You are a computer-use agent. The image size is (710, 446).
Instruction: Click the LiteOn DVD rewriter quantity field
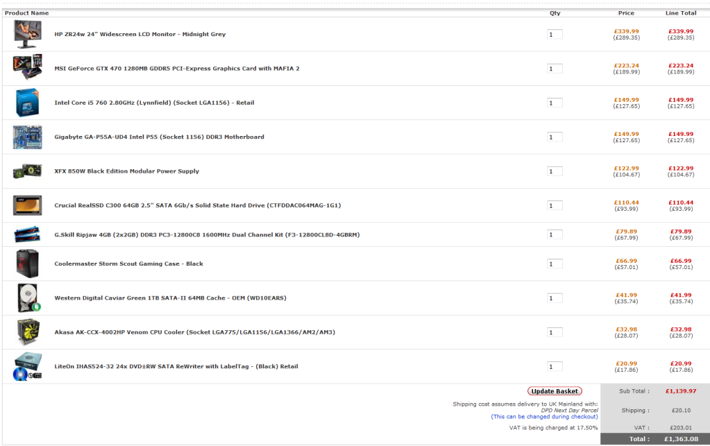point(555,366)
